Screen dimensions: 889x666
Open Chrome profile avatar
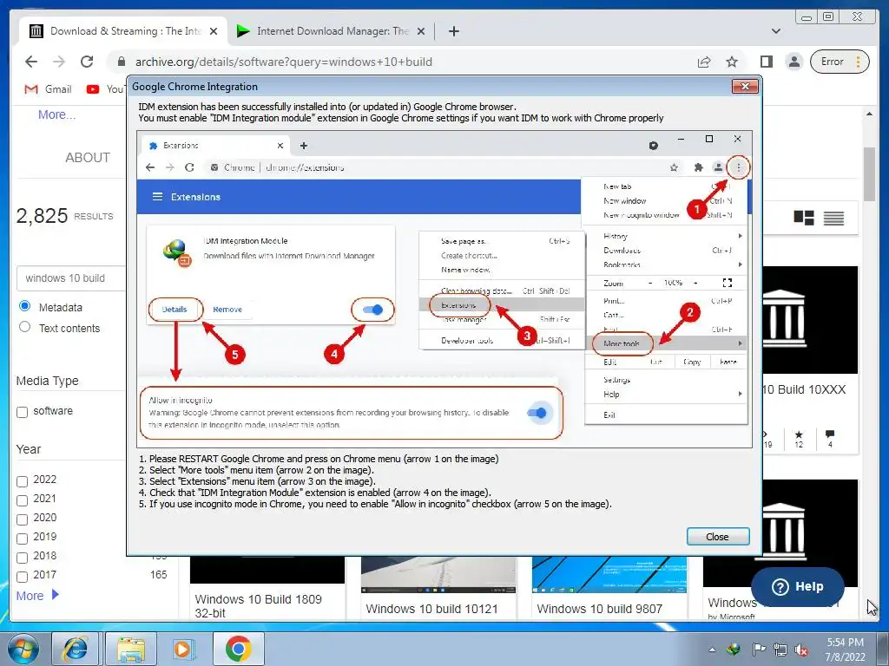[x=794, y=62]
